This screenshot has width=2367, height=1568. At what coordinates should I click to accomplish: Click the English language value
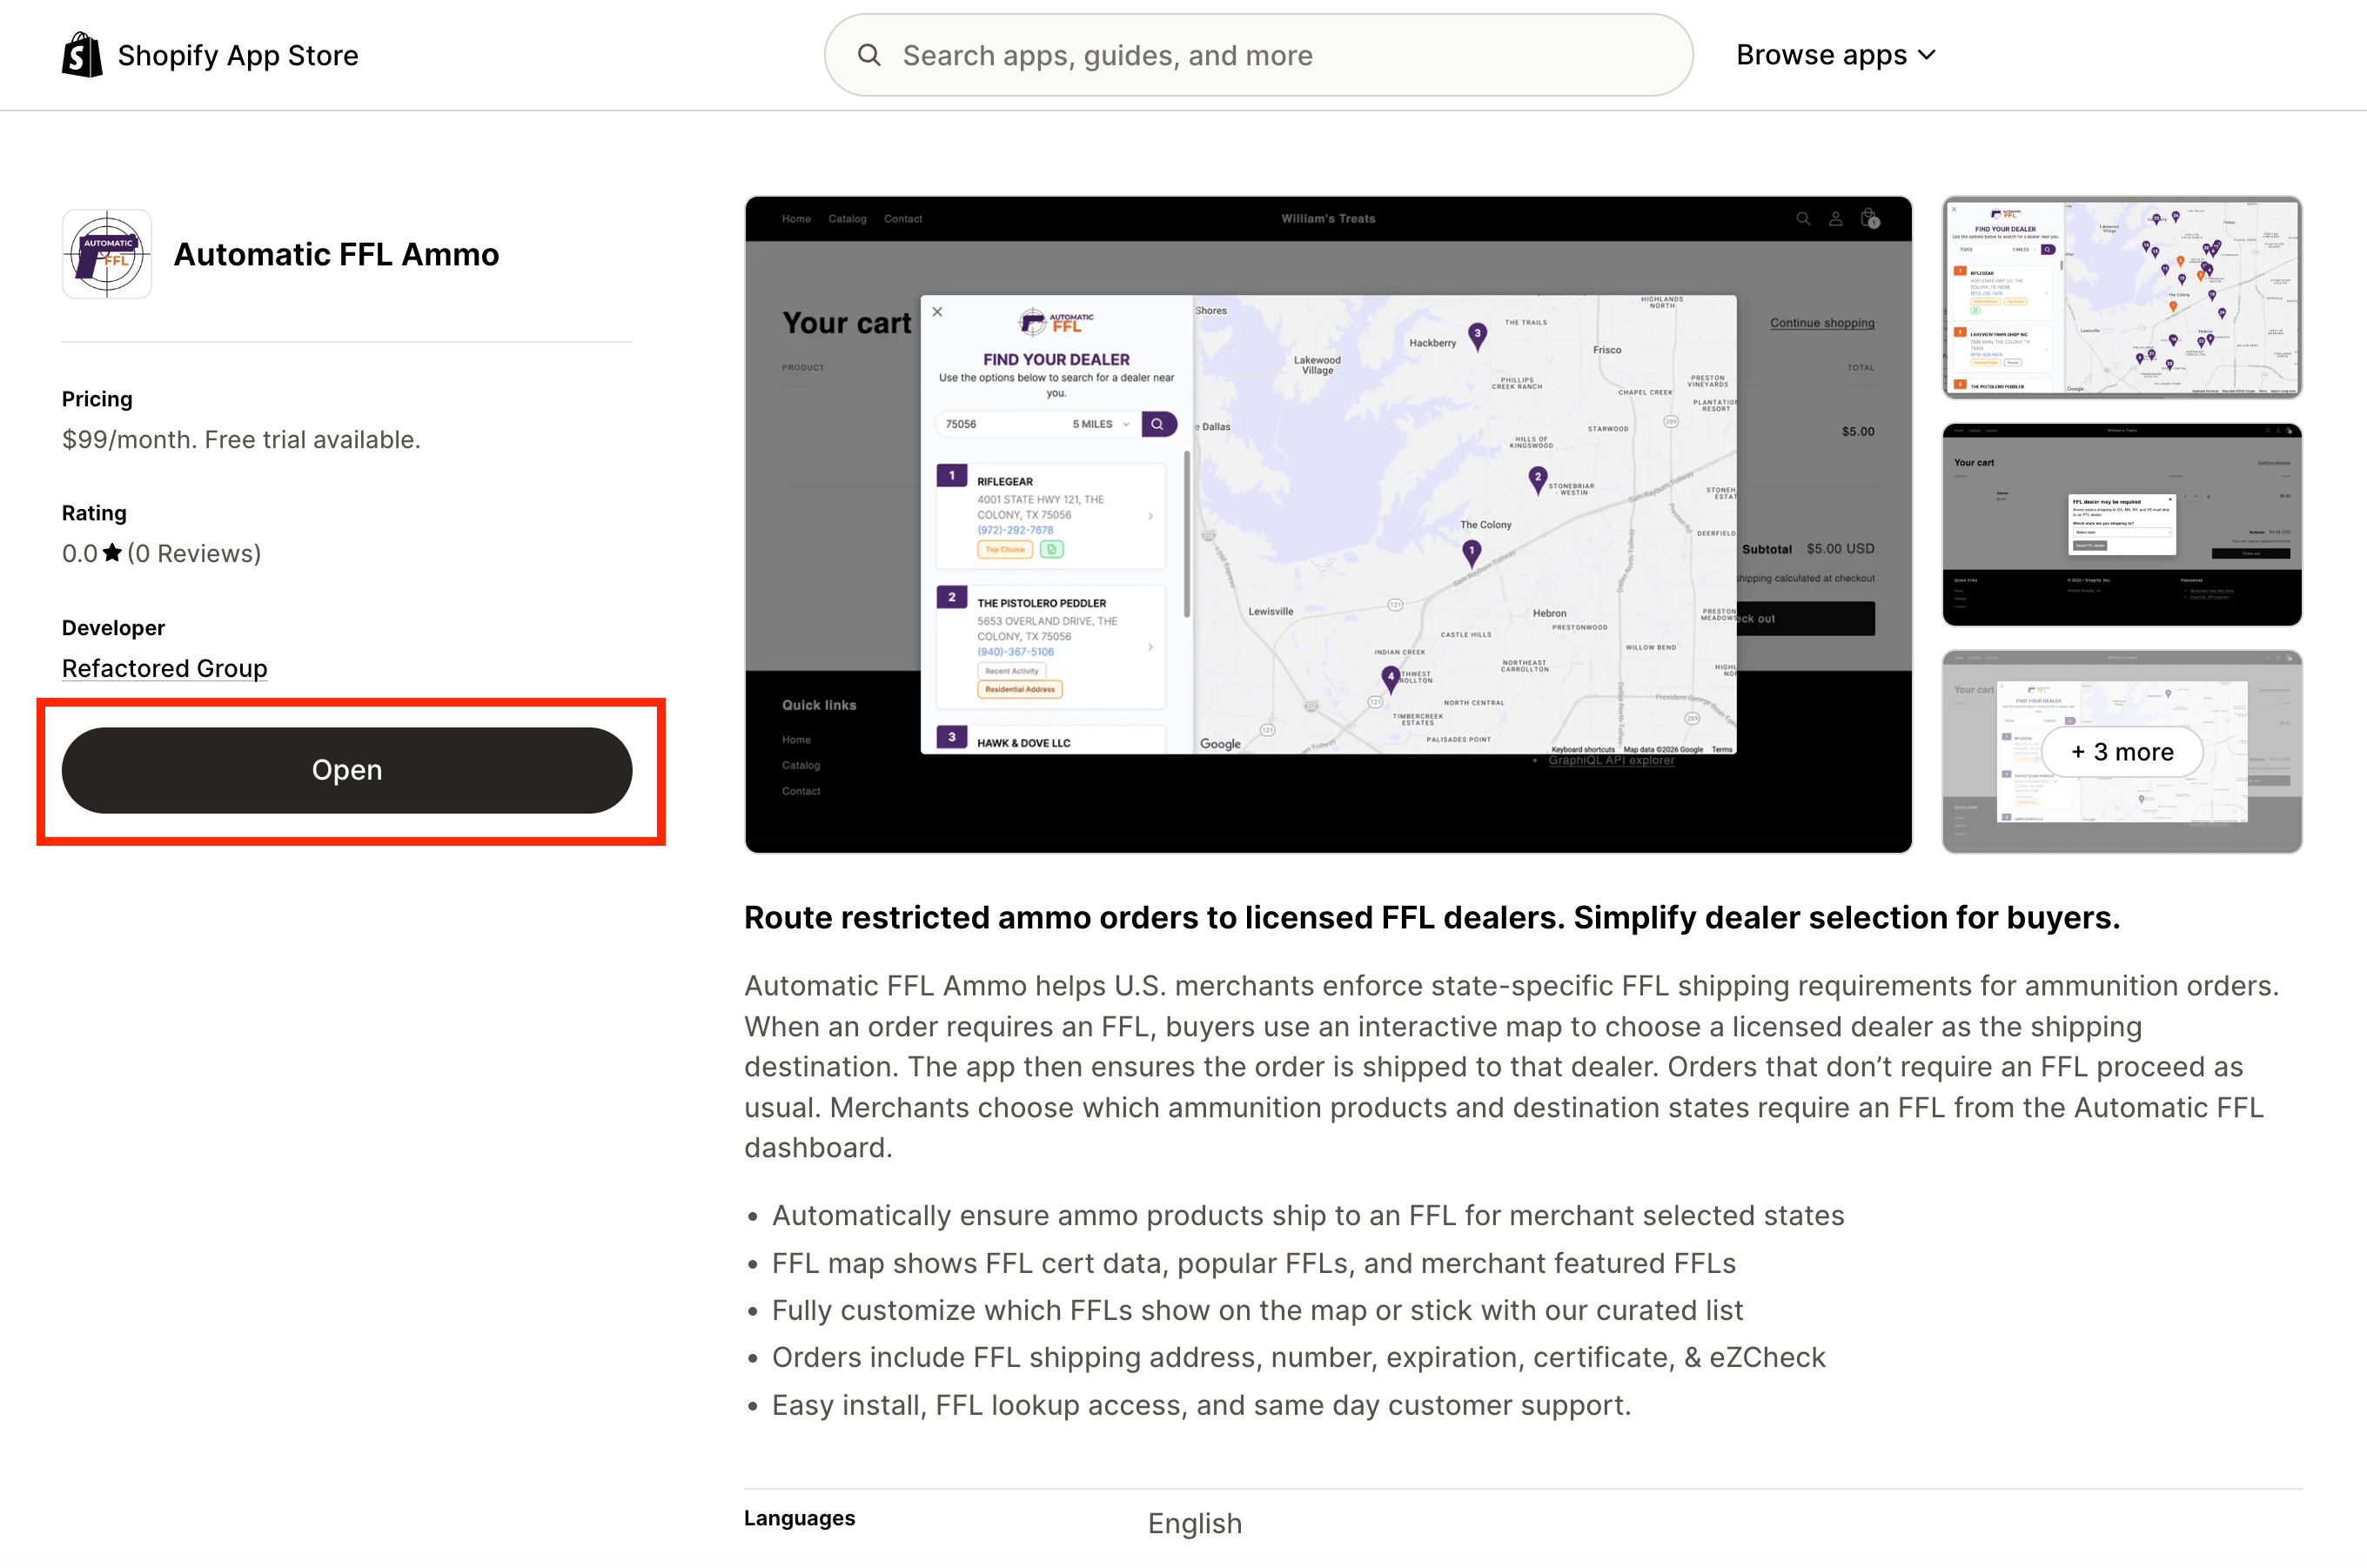point(1194,1523)
